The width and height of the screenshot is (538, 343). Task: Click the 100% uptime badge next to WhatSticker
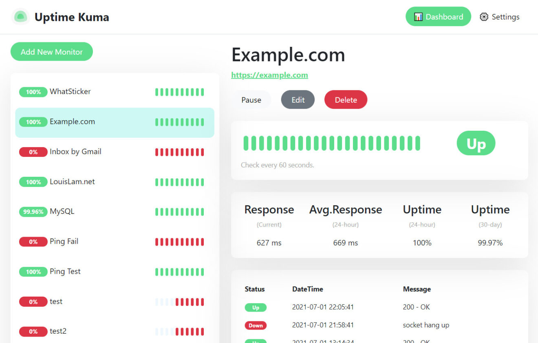(33, 92)
